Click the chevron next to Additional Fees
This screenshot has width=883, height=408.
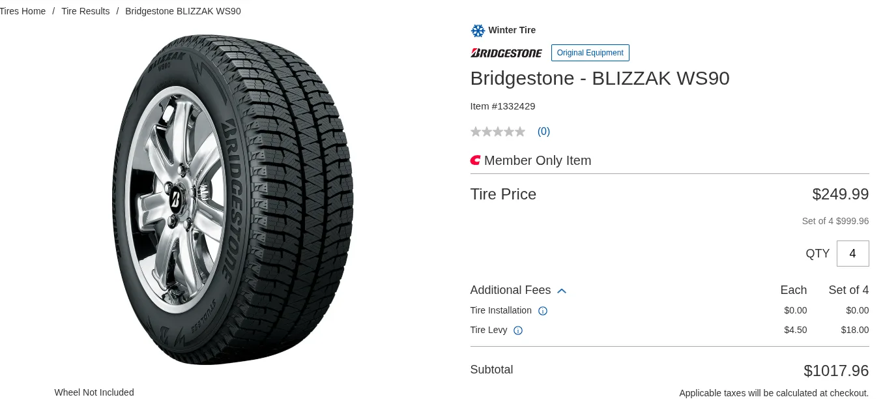tap(562, 291)
